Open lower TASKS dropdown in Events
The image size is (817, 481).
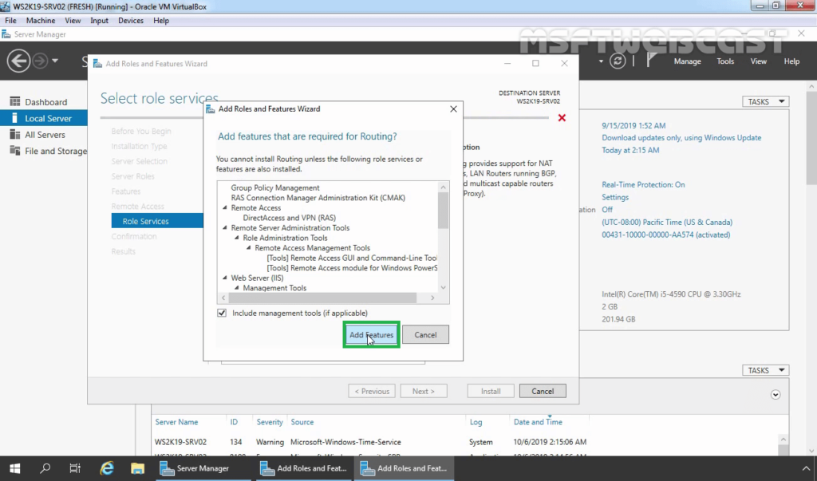click(x=765, y=370)
